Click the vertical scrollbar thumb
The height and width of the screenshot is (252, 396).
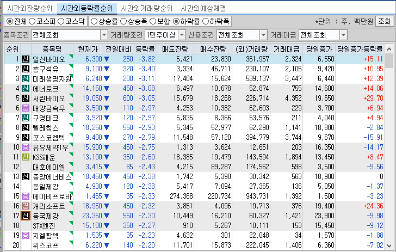click(x=389, y=60)
